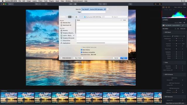Collapse the HDR Basic filter section
Screen dimensions: 187x105
(164, 32)
